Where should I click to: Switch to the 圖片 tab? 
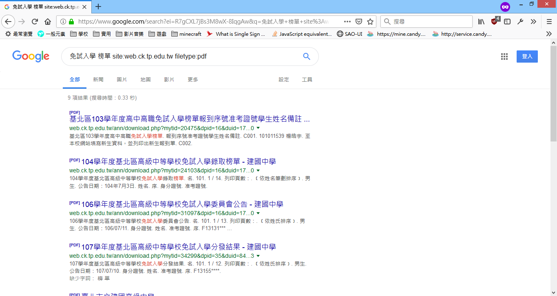[x=122, y=80]
